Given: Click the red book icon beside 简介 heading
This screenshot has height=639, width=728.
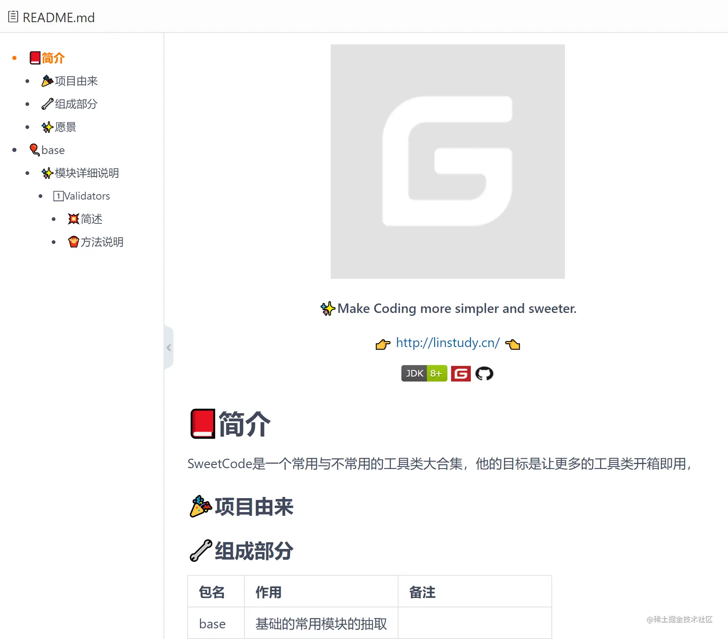Looking at the screenshot, I should tap(203, 424).
